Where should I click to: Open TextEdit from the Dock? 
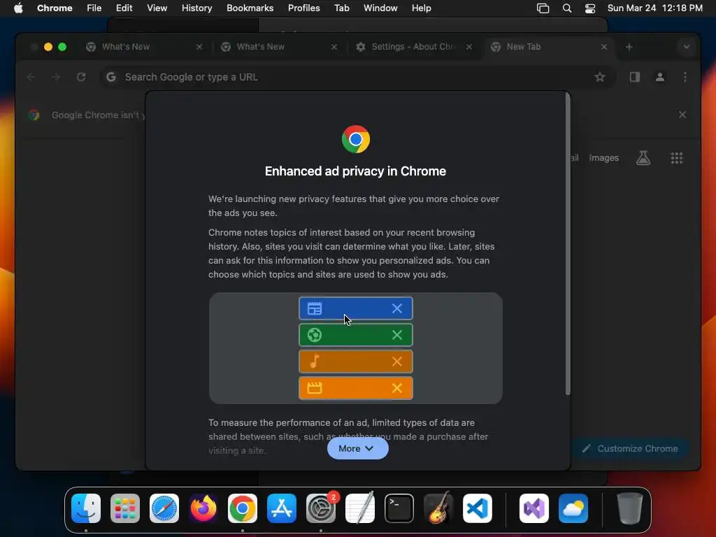[360, 508]
